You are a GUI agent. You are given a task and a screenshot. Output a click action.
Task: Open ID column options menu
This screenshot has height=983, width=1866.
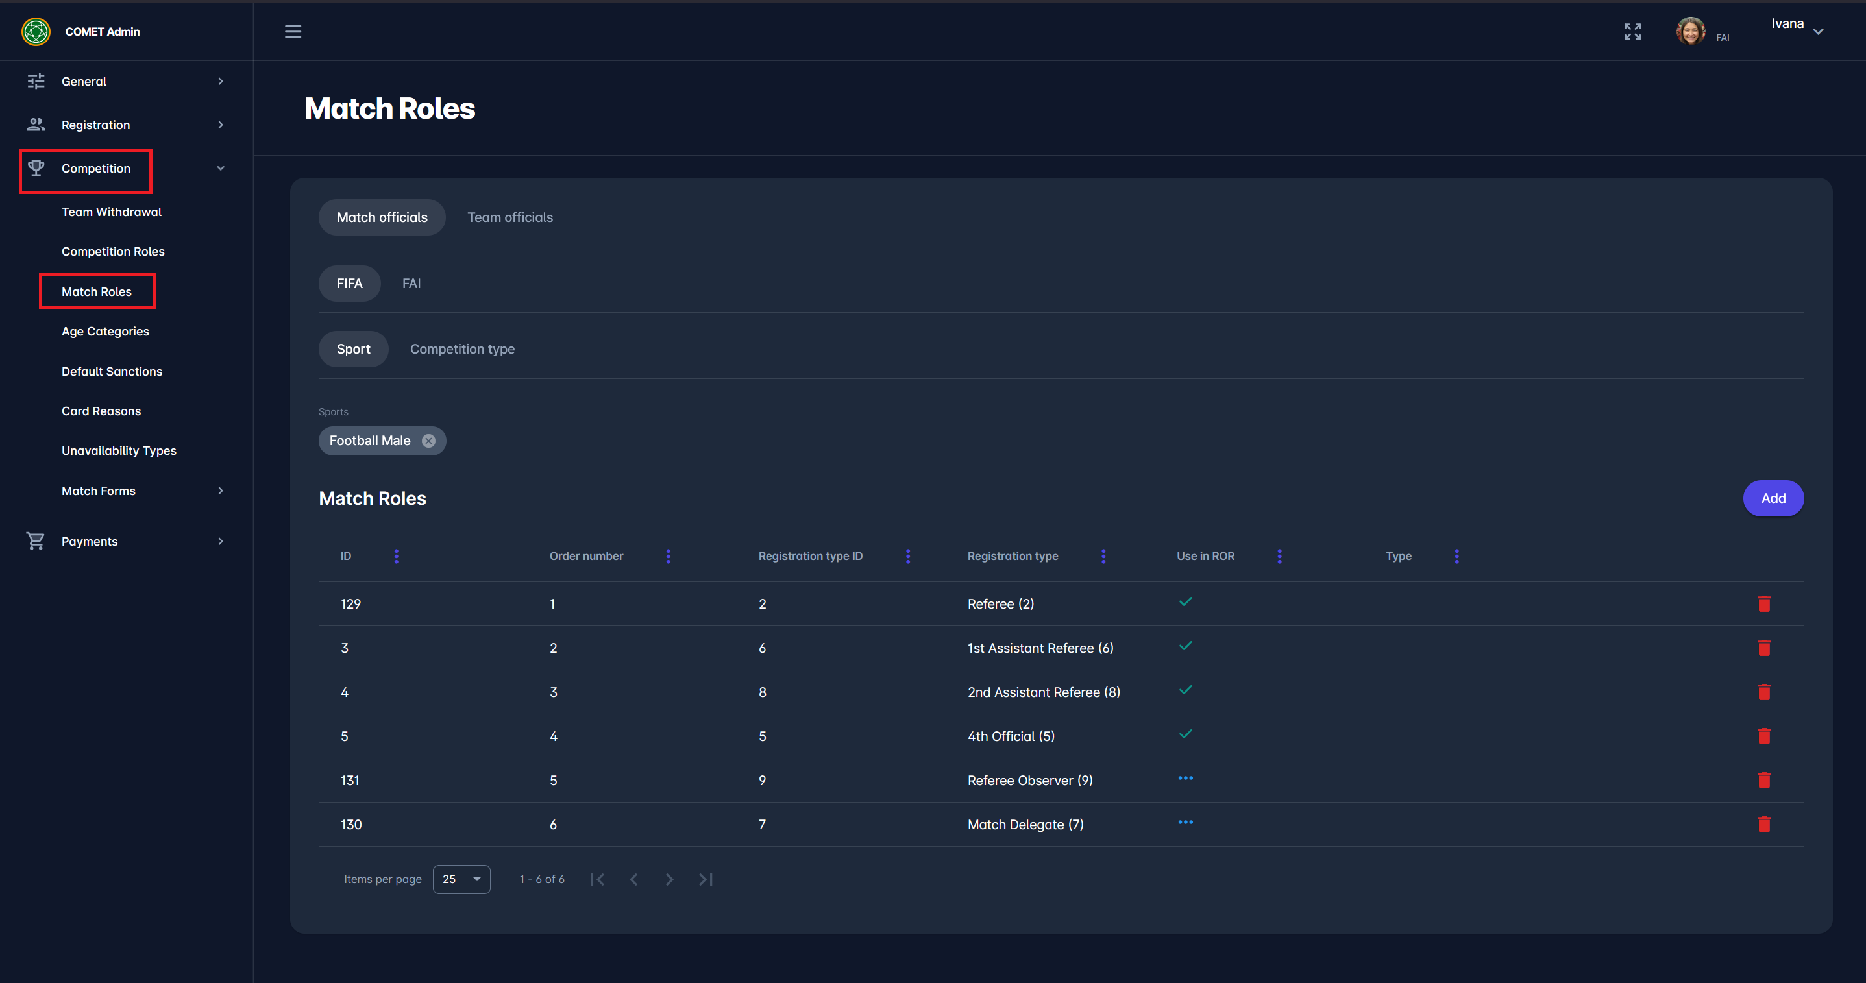coord(396,556)
